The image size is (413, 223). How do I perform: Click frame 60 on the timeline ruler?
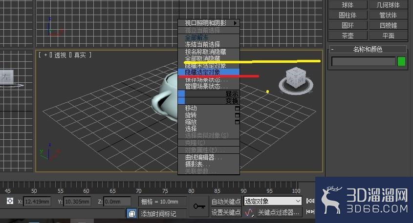pyautogui.click(x=87, y=191)
